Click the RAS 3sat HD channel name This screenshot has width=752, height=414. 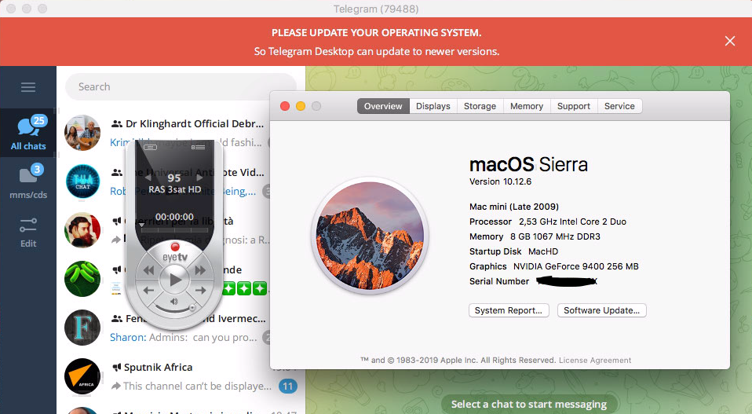tap(174, 189)
